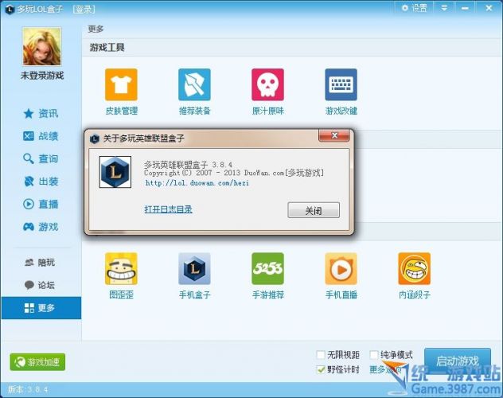Click the 打开日志目录 link
Viewport: 503px width, 398px height.
pos(168,209)
